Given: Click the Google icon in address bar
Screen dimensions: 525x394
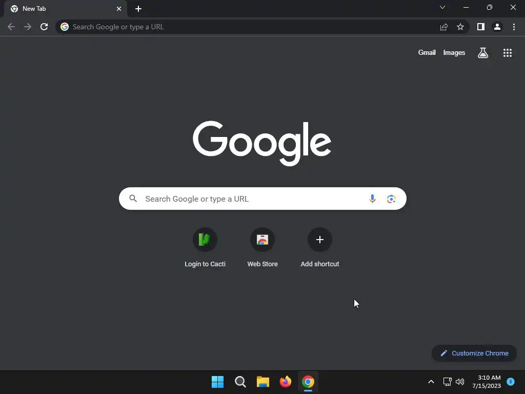Looking at the screenshot, I should [65, 27].
